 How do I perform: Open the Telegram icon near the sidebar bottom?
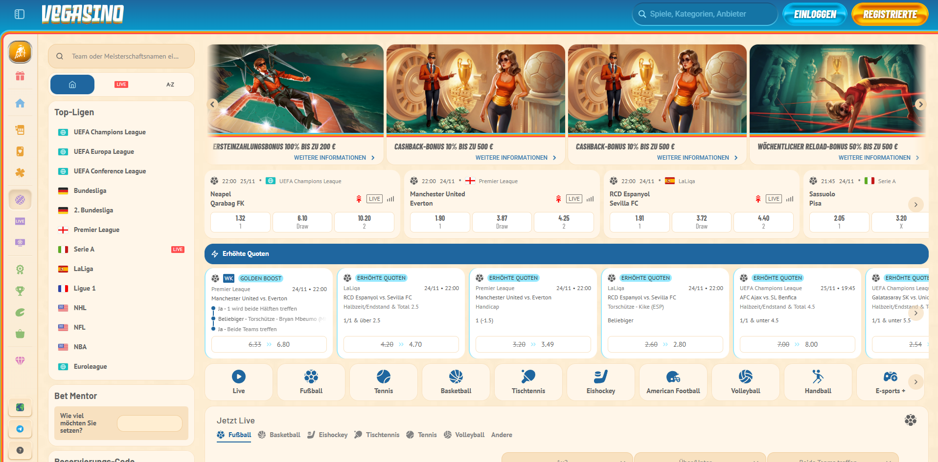[x=20, y=429]
